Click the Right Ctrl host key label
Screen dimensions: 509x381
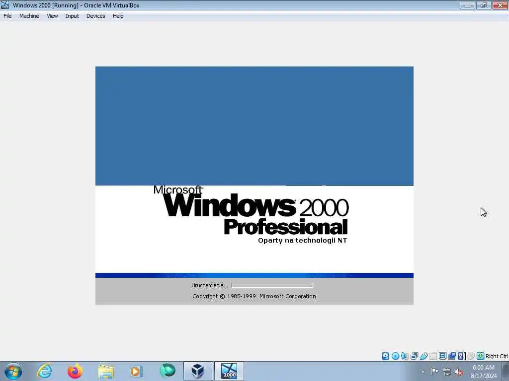coord(497,356)
